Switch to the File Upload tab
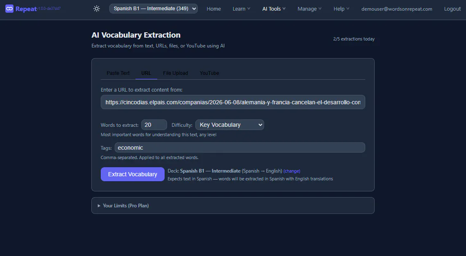 [175, 73]
